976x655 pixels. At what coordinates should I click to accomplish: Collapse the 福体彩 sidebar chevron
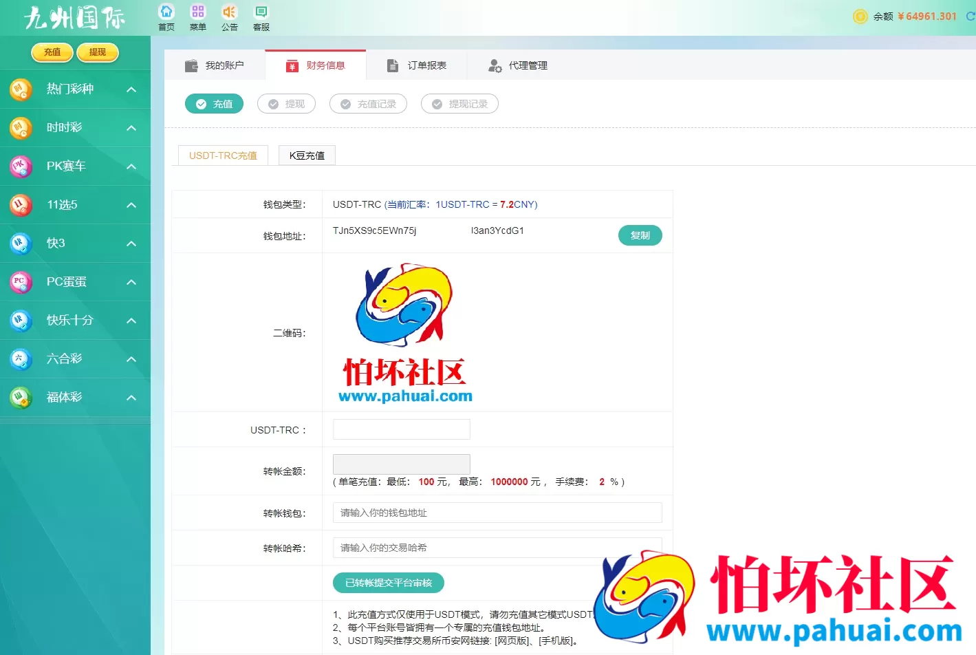[131, 398]
